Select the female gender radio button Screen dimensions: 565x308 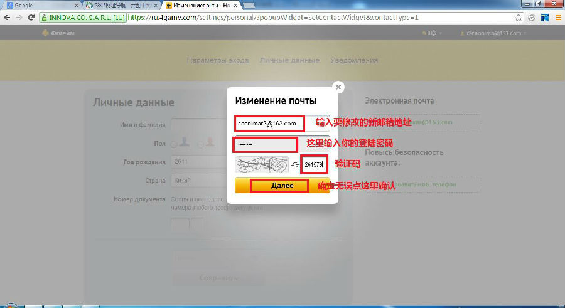point(200,144)
